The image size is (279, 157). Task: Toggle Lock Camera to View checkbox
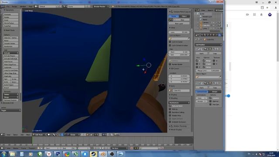(x=170, y=45)
